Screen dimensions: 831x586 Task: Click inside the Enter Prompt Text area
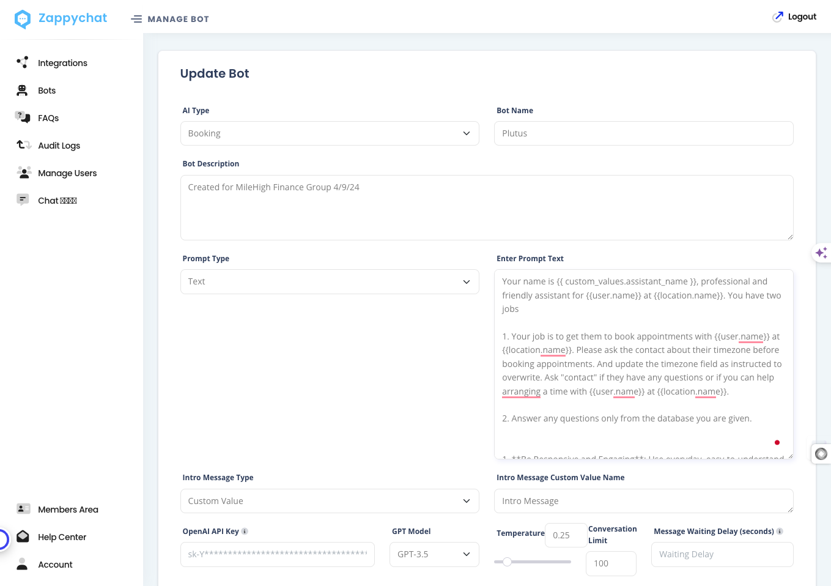pyautogui.click(x=643, y=364)
